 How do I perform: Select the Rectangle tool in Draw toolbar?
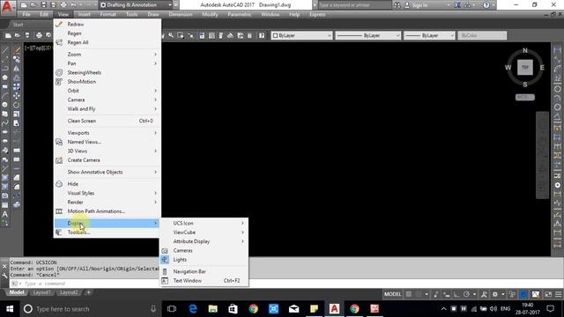pyautogui.click(x=5, y=86)
